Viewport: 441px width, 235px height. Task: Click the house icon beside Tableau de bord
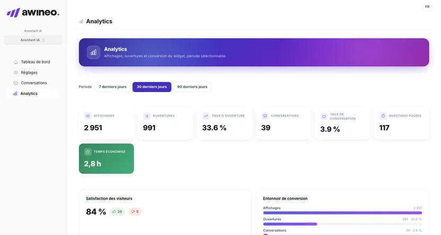[16, 62]
